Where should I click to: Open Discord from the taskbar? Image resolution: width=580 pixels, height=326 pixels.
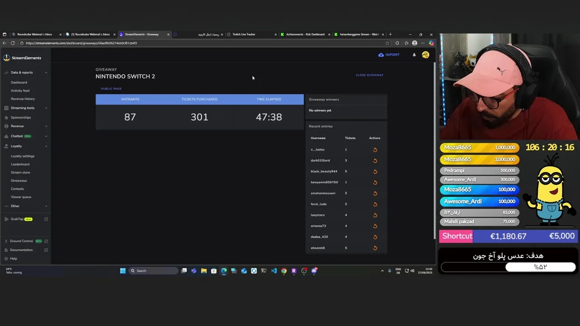point(314,271)
